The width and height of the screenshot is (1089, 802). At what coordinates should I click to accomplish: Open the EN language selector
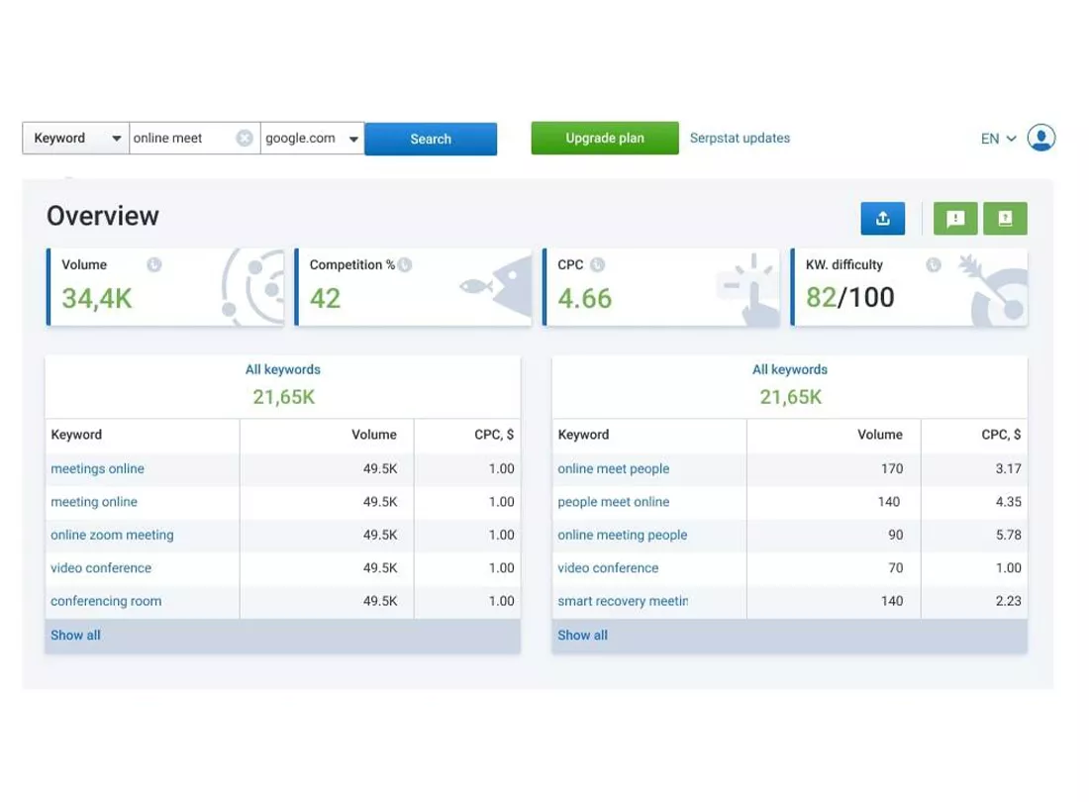pos(998,139)
